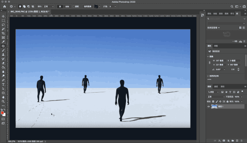This screenshot has height=143, width=247.
Task: Toggle the layer filter switch in Layers panel
Action: [x=242, y=91]
